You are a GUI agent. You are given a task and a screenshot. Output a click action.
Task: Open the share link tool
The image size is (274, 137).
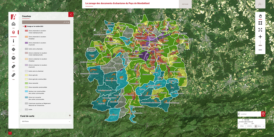13,75
